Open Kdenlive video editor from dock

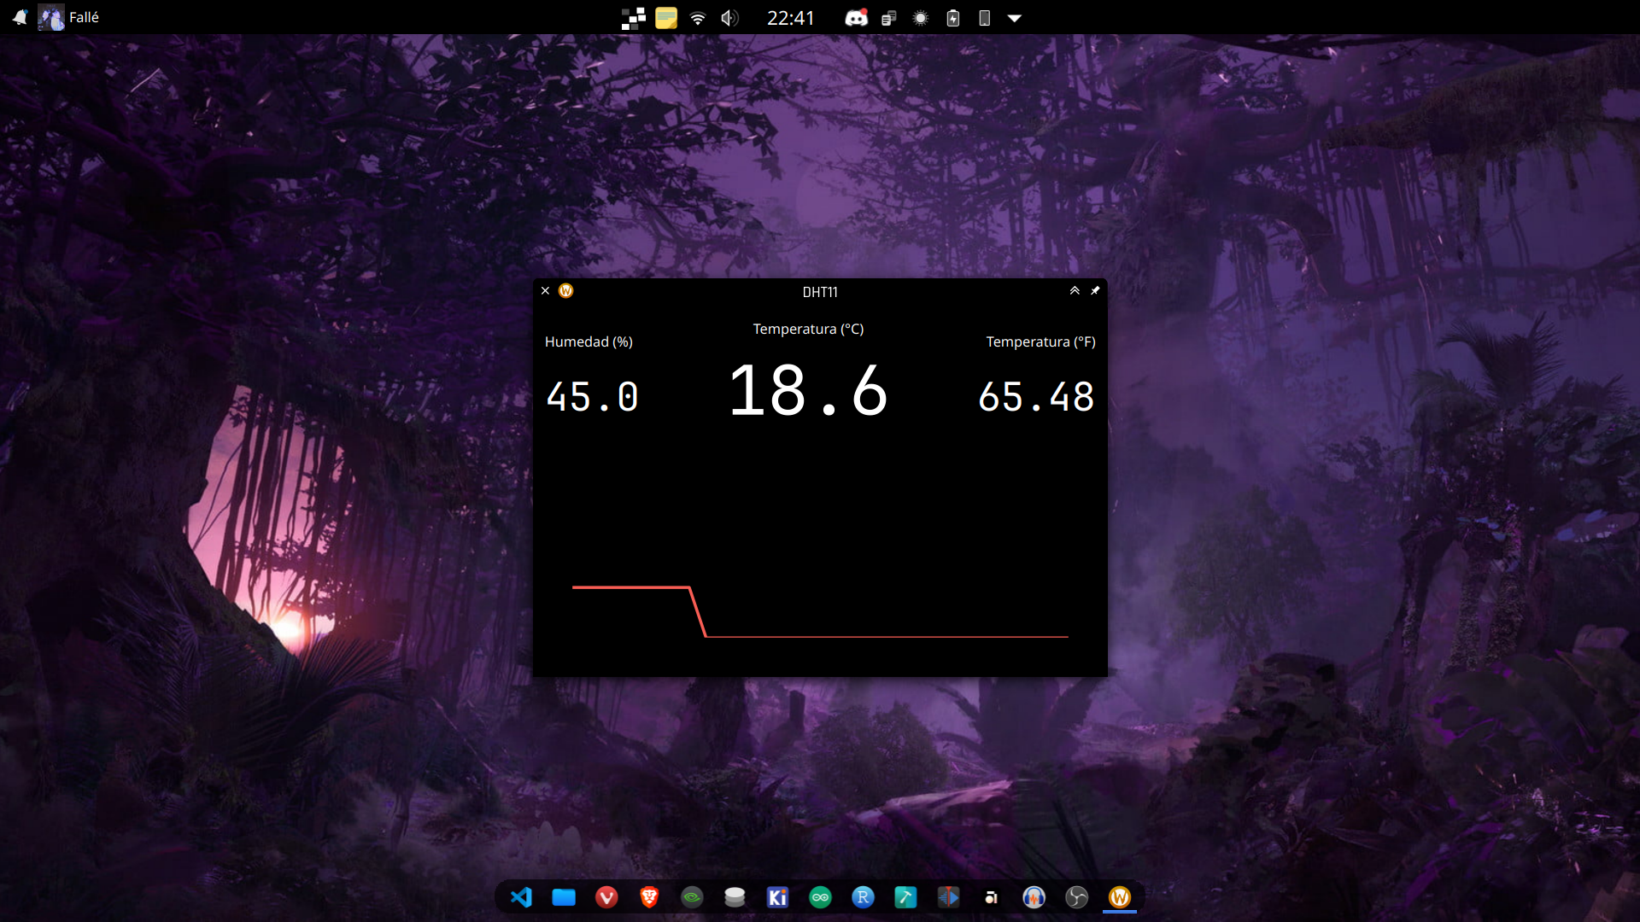(x=948, y=897)
